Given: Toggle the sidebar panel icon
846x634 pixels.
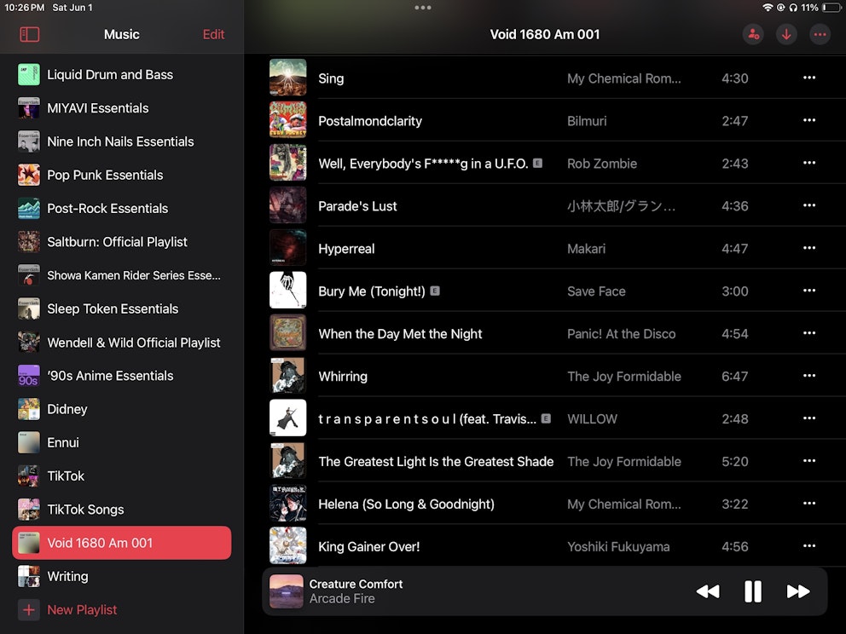Looking at the screenshot, I should tap(29, 34).
